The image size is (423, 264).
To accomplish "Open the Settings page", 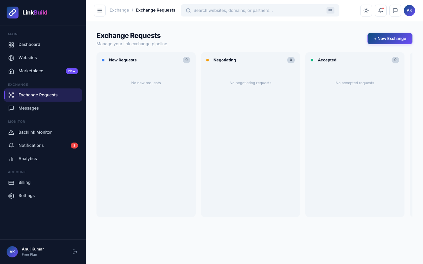I will 43,196.
